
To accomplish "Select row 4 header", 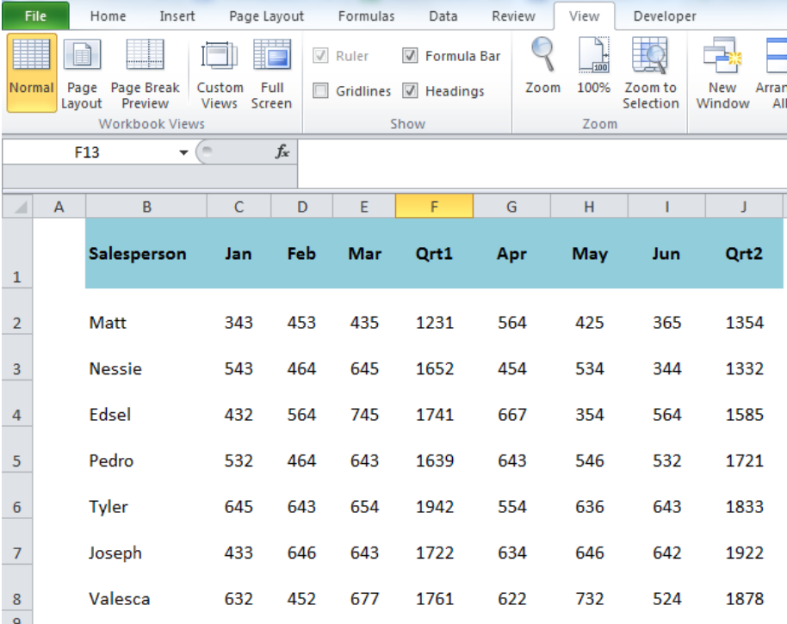I will (17, 404).
